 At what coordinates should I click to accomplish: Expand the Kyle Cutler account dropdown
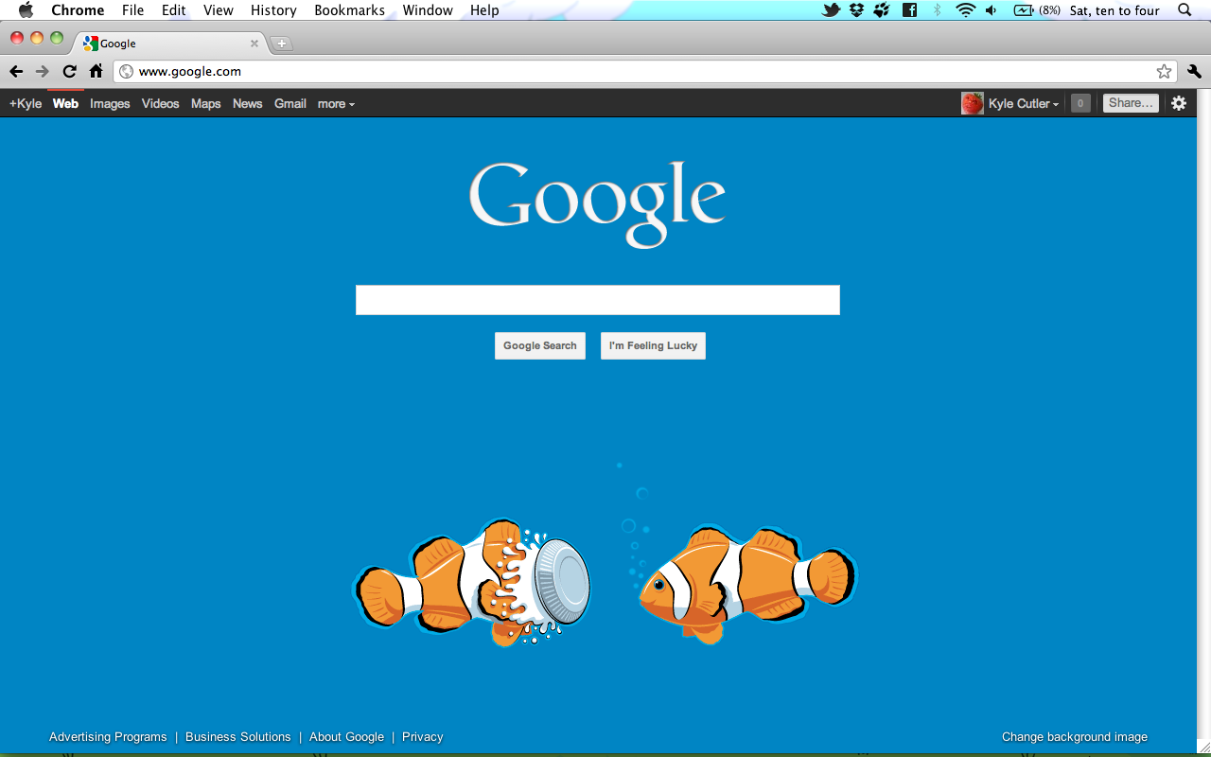(x=1024, y=103)
